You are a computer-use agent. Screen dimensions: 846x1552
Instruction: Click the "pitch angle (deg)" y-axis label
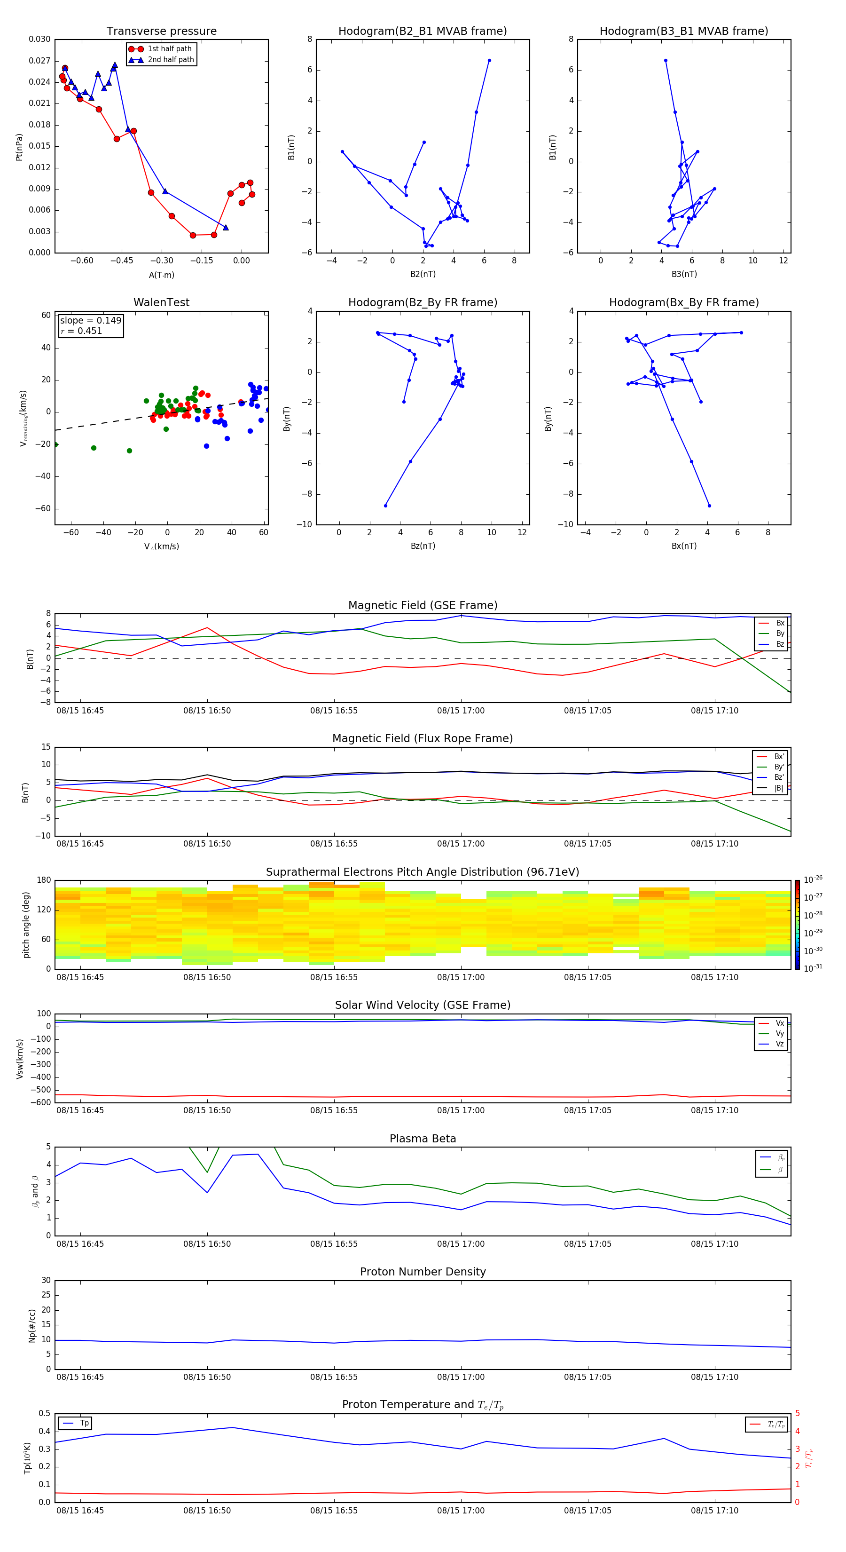26,925
